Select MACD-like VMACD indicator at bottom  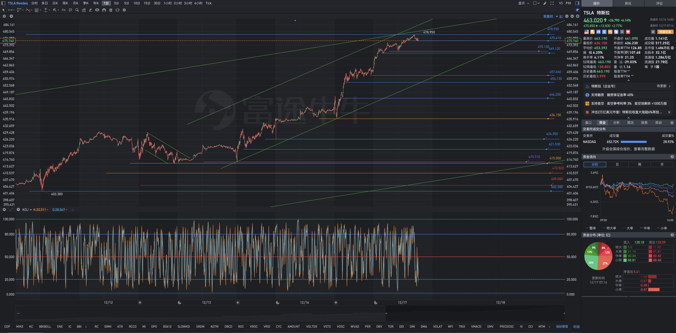pyautogui.click(x=476, y=327)
